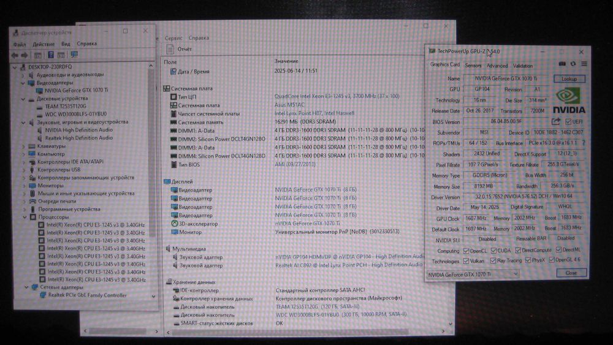Toggle the DirectML checkbox
613x345 pixels.
click(558, 249)
